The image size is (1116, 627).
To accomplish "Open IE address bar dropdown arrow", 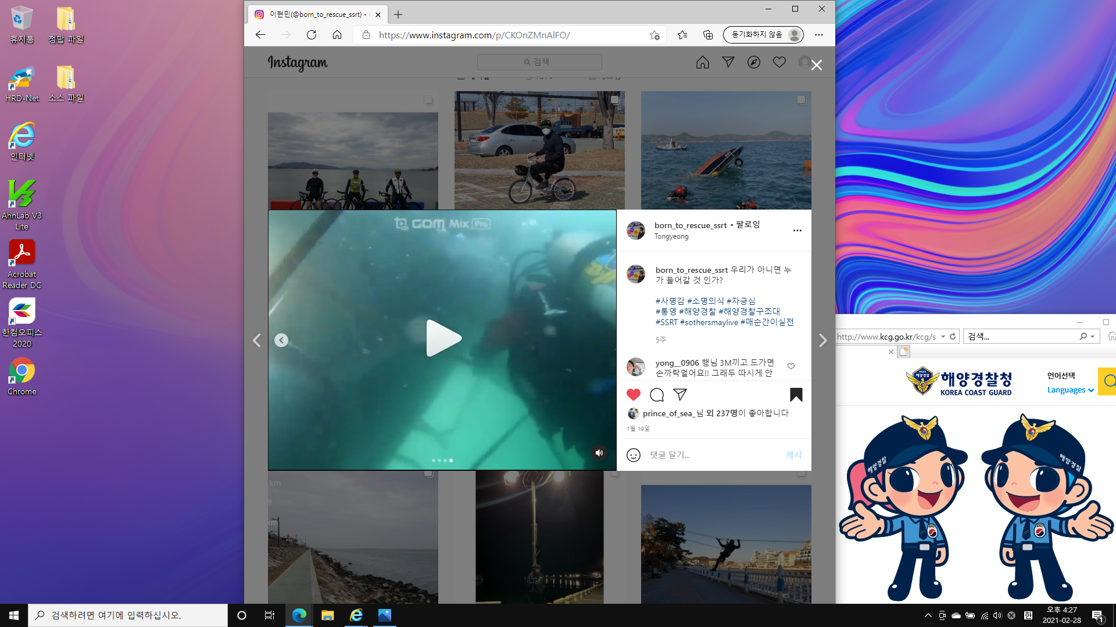I will 943,337.
